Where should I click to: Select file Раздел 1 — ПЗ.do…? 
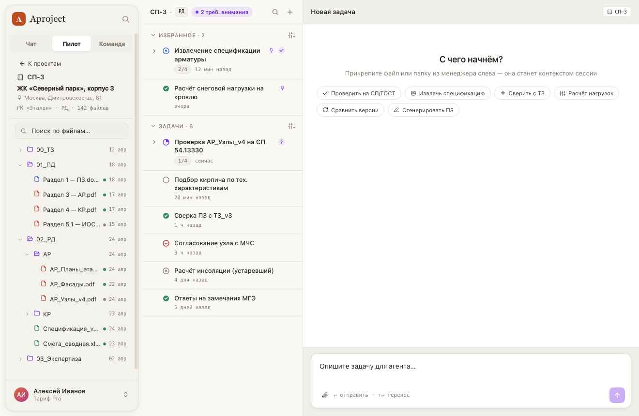(72, 180)
